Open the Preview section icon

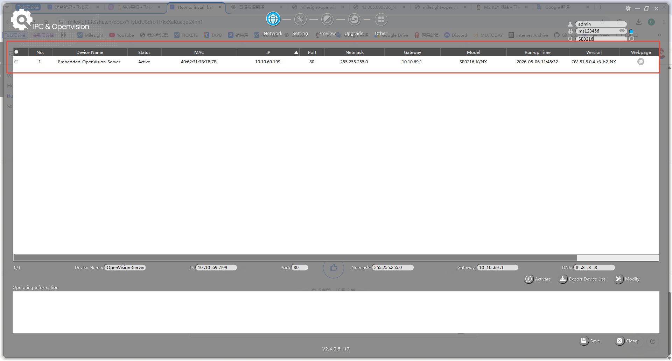pos(327,19)
